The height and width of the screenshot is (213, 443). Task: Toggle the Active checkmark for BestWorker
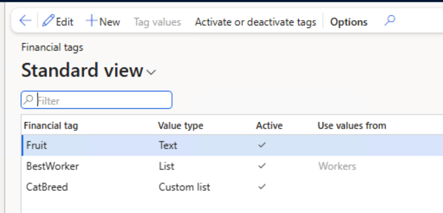(262, 166)
